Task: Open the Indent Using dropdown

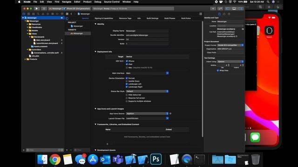Action: 230,62
